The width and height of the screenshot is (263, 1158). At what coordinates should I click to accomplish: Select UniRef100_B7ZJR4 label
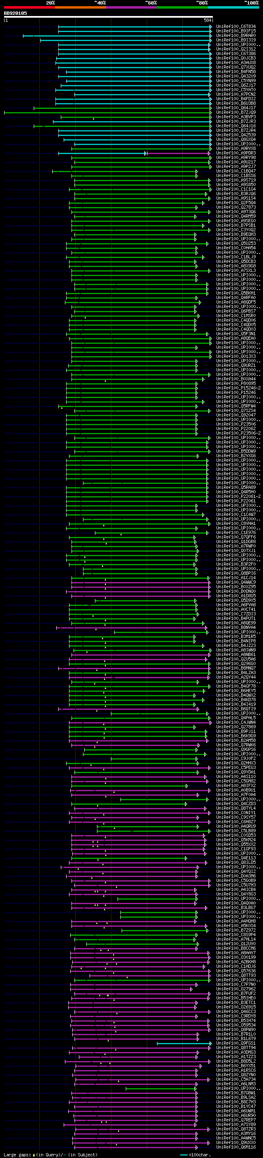[235, 130]
